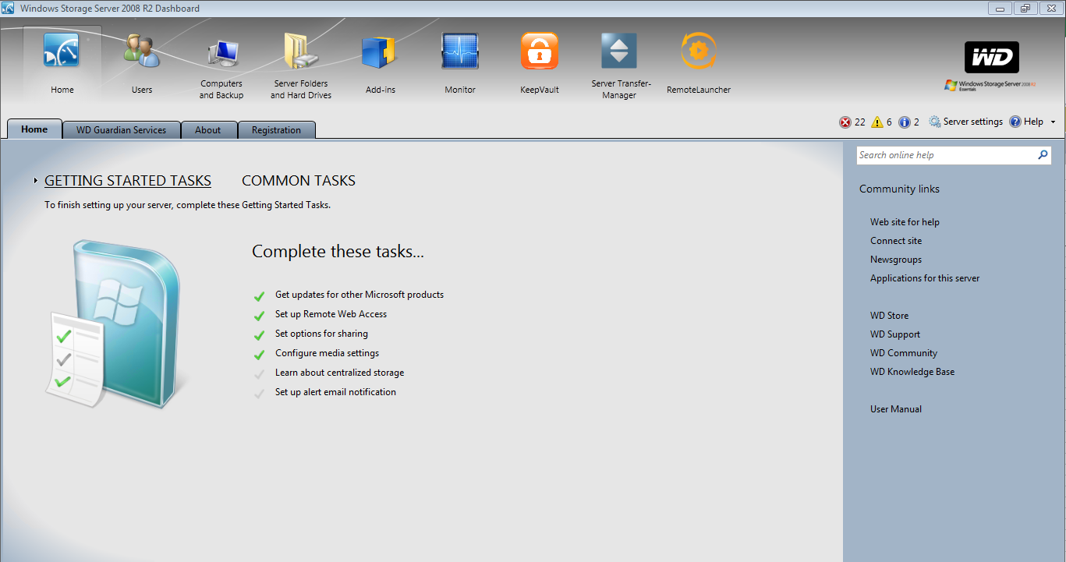View the informational alerts blue icon
This screenshot has height=562, width=1066.
tap(905, 122)
